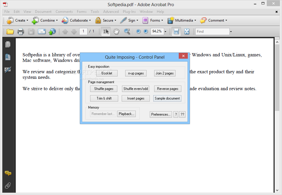Open the Find options dropdown arrow

click(x=231, y=32)
